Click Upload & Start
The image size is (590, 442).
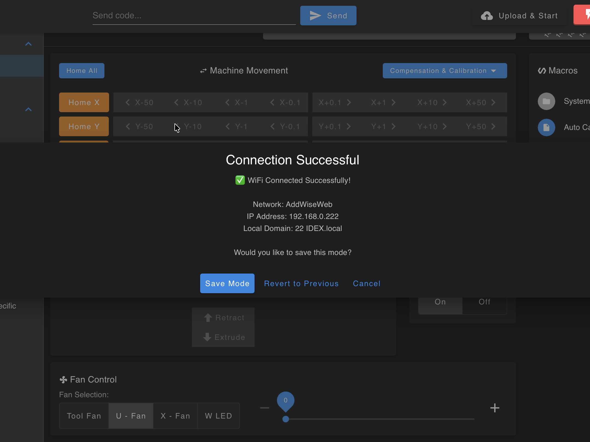pyautogui.click(x=519, y=16)
